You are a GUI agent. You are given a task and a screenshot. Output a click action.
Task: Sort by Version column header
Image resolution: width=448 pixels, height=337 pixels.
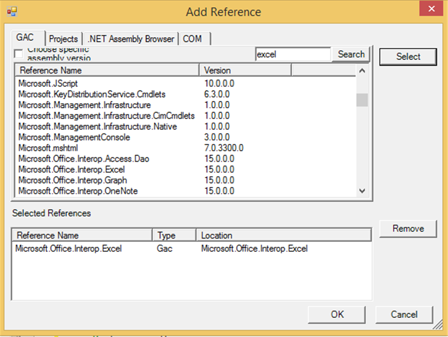click(245, 70)
